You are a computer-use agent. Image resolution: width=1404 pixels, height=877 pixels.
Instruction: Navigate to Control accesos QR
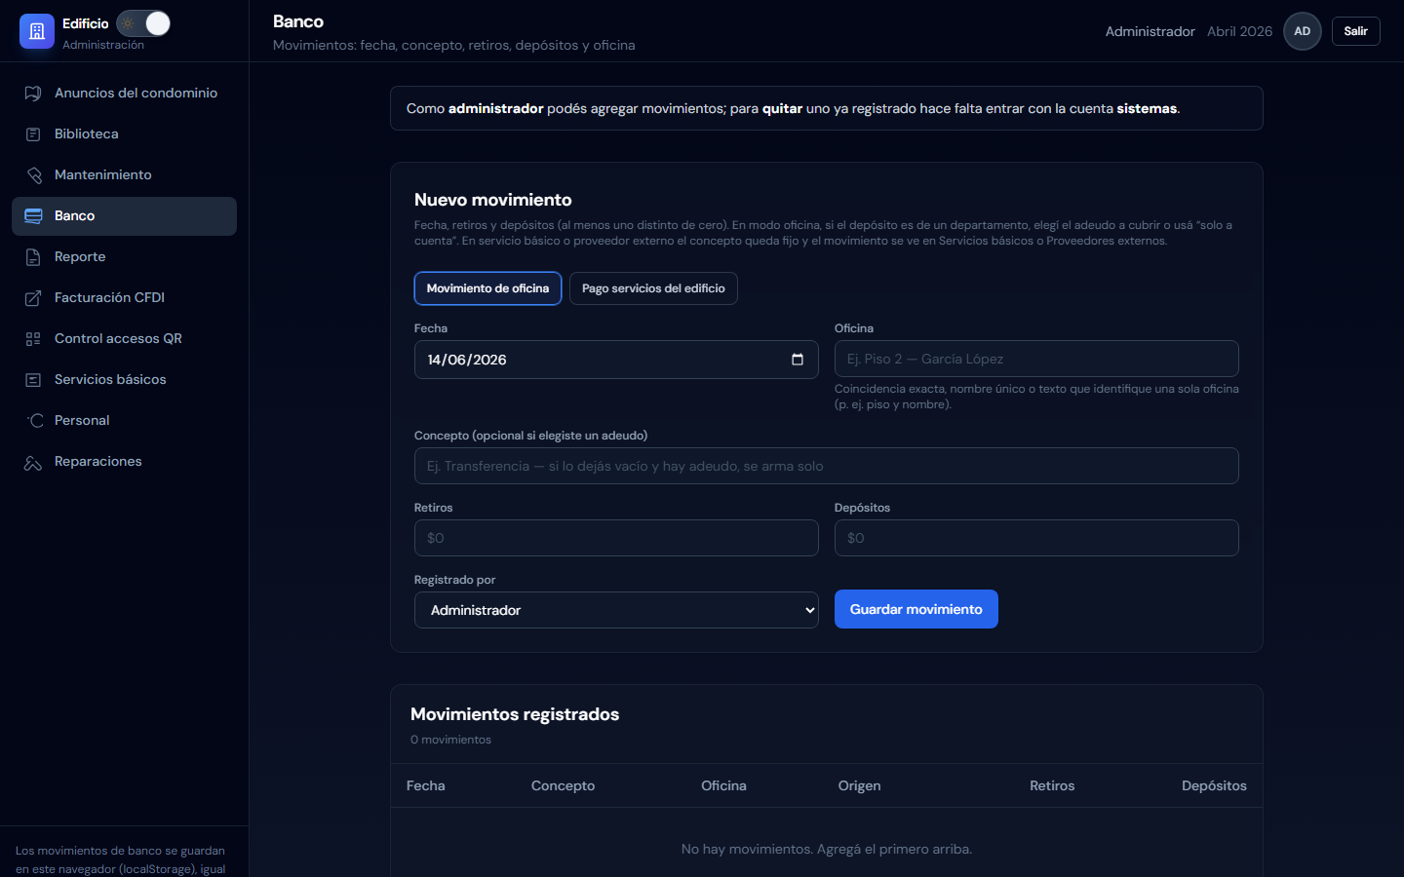coord(124,339)
